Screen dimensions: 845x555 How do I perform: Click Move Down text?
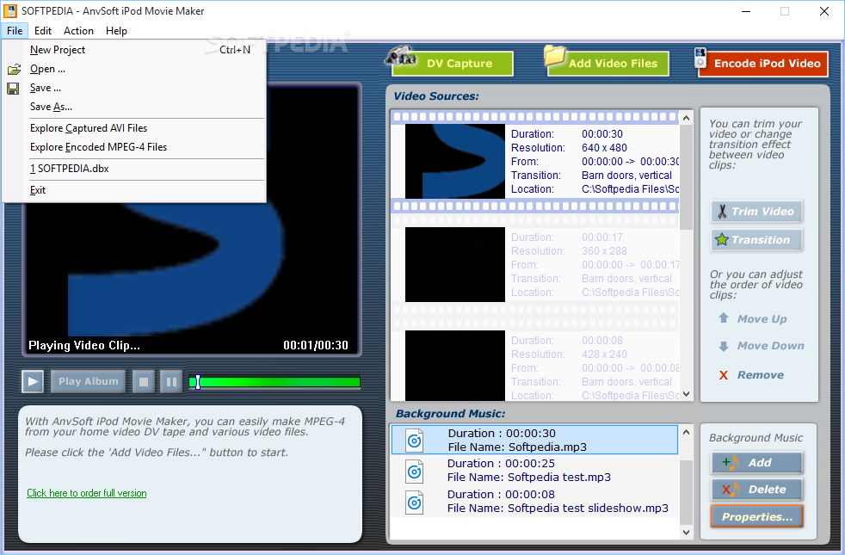point(771,346)
